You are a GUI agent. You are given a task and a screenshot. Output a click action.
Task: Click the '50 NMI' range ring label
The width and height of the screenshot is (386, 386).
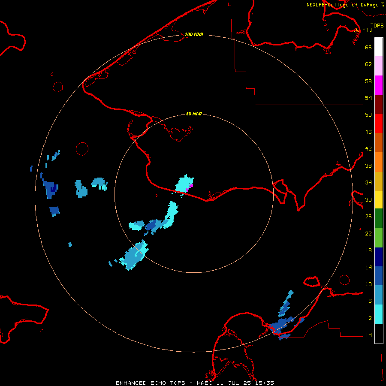[194, 114]
